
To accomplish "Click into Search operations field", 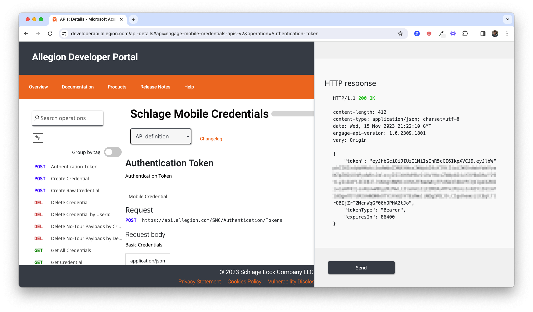I will point(68,118).
